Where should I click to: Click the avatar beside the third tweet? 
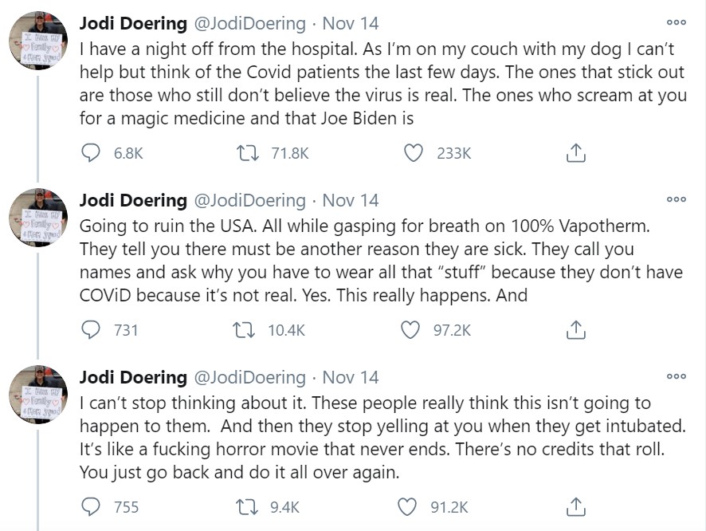[x=38, y=394]
